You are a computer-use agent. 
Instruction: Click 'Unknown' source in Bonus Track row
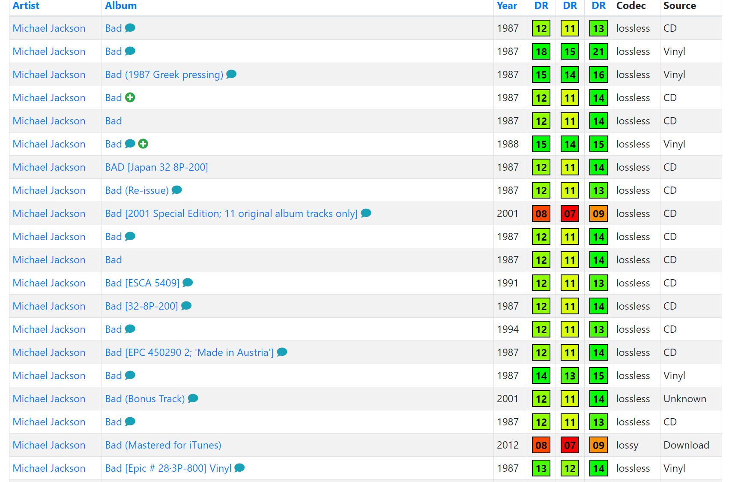click(x=685, y=399)
